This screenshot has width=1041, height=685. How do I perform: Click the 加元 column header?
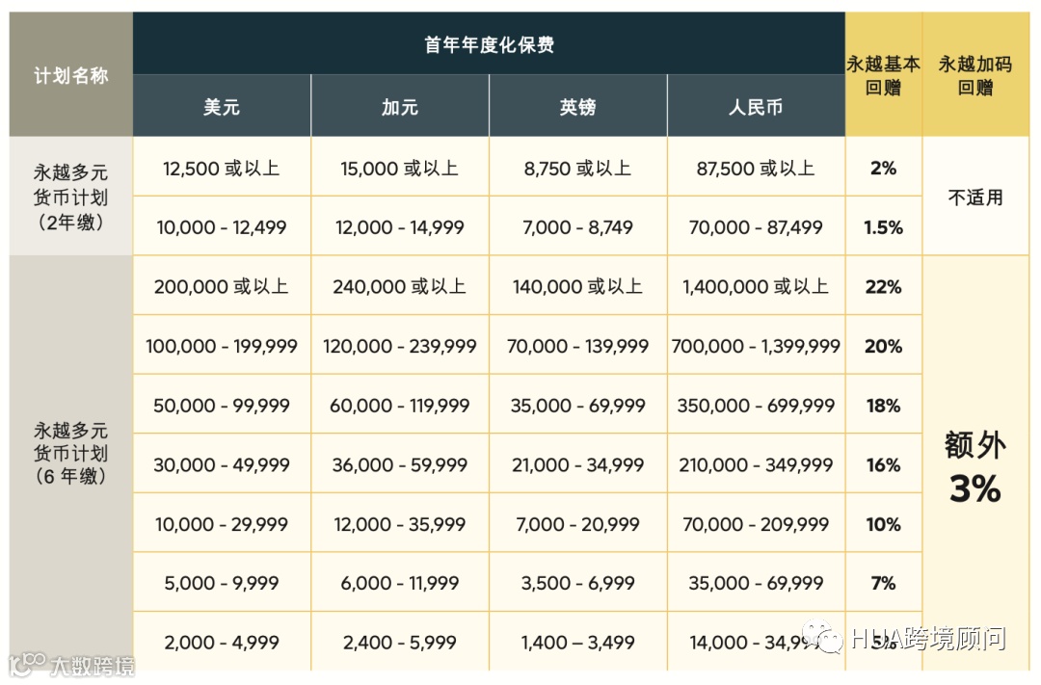coord(400,106)
